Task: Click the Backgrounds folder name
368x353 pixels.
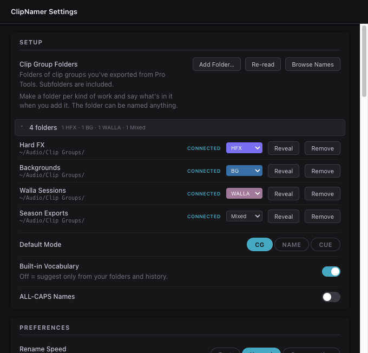Action: coord(40,168)
